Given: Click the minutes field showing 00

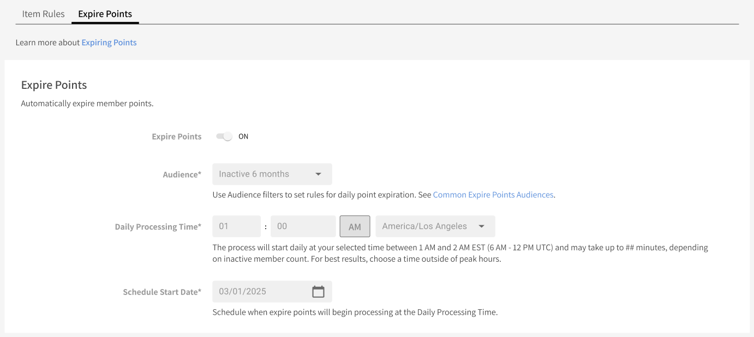Looking at the screenshot, I should 303,226.
